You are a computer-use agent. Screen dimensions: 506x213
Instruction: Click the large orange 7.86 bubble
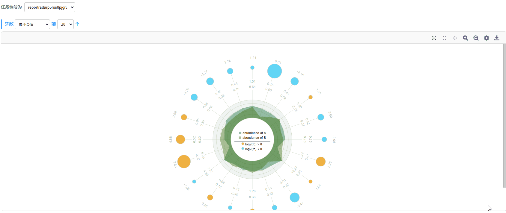point(184,162)
